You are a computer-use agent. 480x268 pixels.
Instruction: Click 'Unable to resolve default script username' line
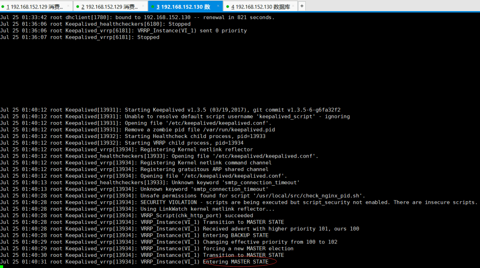175,117
